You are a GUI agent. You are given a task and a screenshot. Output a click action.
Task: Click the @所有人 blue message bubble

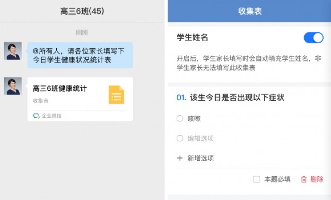coord(80,55)
